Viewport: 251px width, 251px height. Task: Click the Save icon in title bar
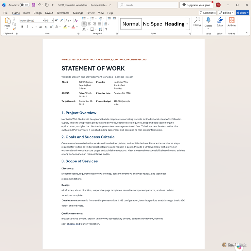pyautogui.click(x=33, y=5)
